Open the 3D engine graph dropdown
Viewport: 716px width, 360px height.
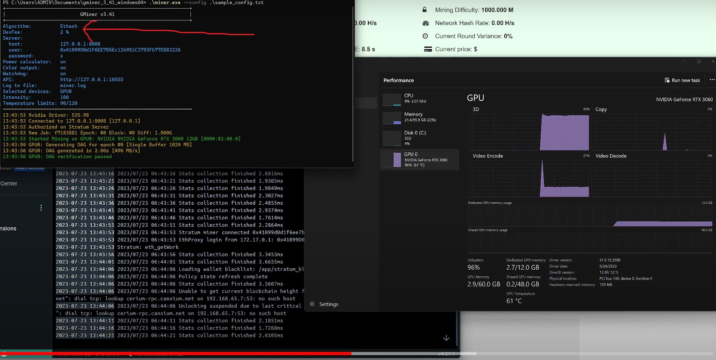tap(476, 109)
